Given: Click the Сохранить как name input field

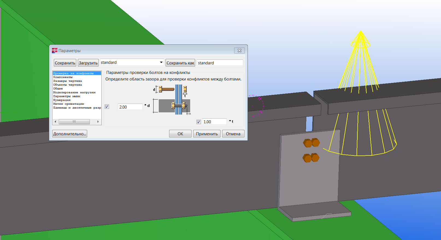Looking at the screenshot, I should (220, 63).
